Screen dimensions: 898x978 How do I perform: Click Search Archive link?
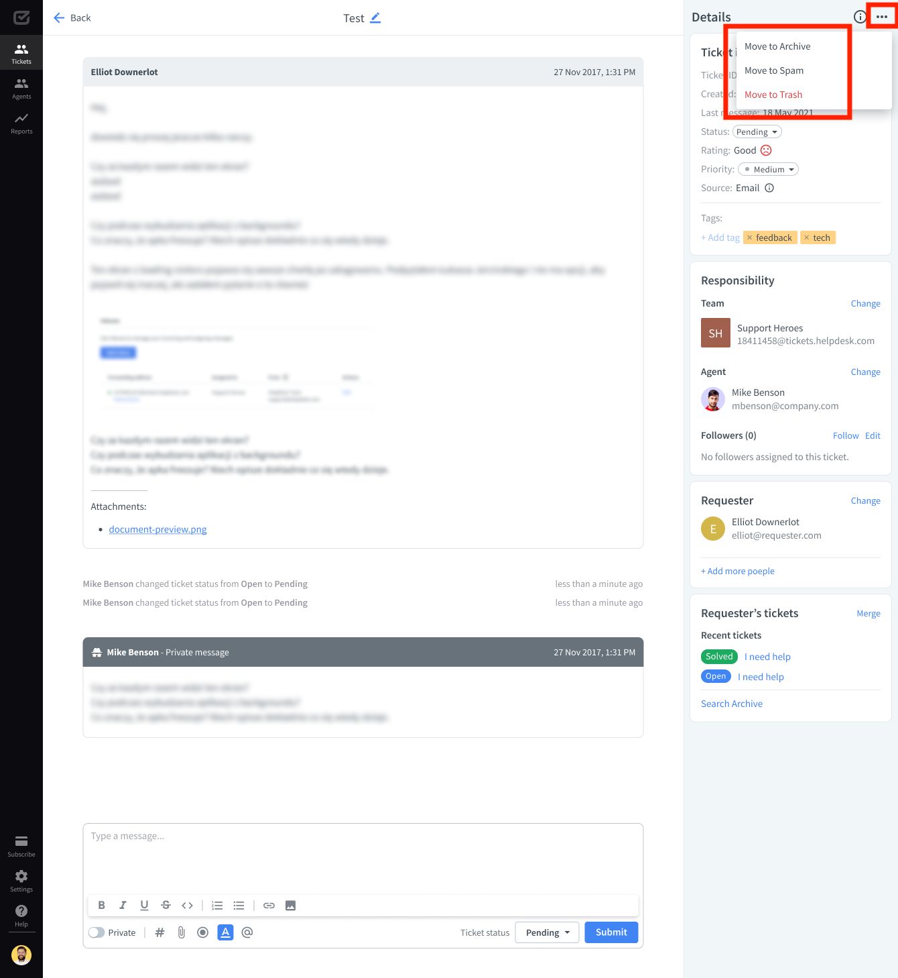732,704
